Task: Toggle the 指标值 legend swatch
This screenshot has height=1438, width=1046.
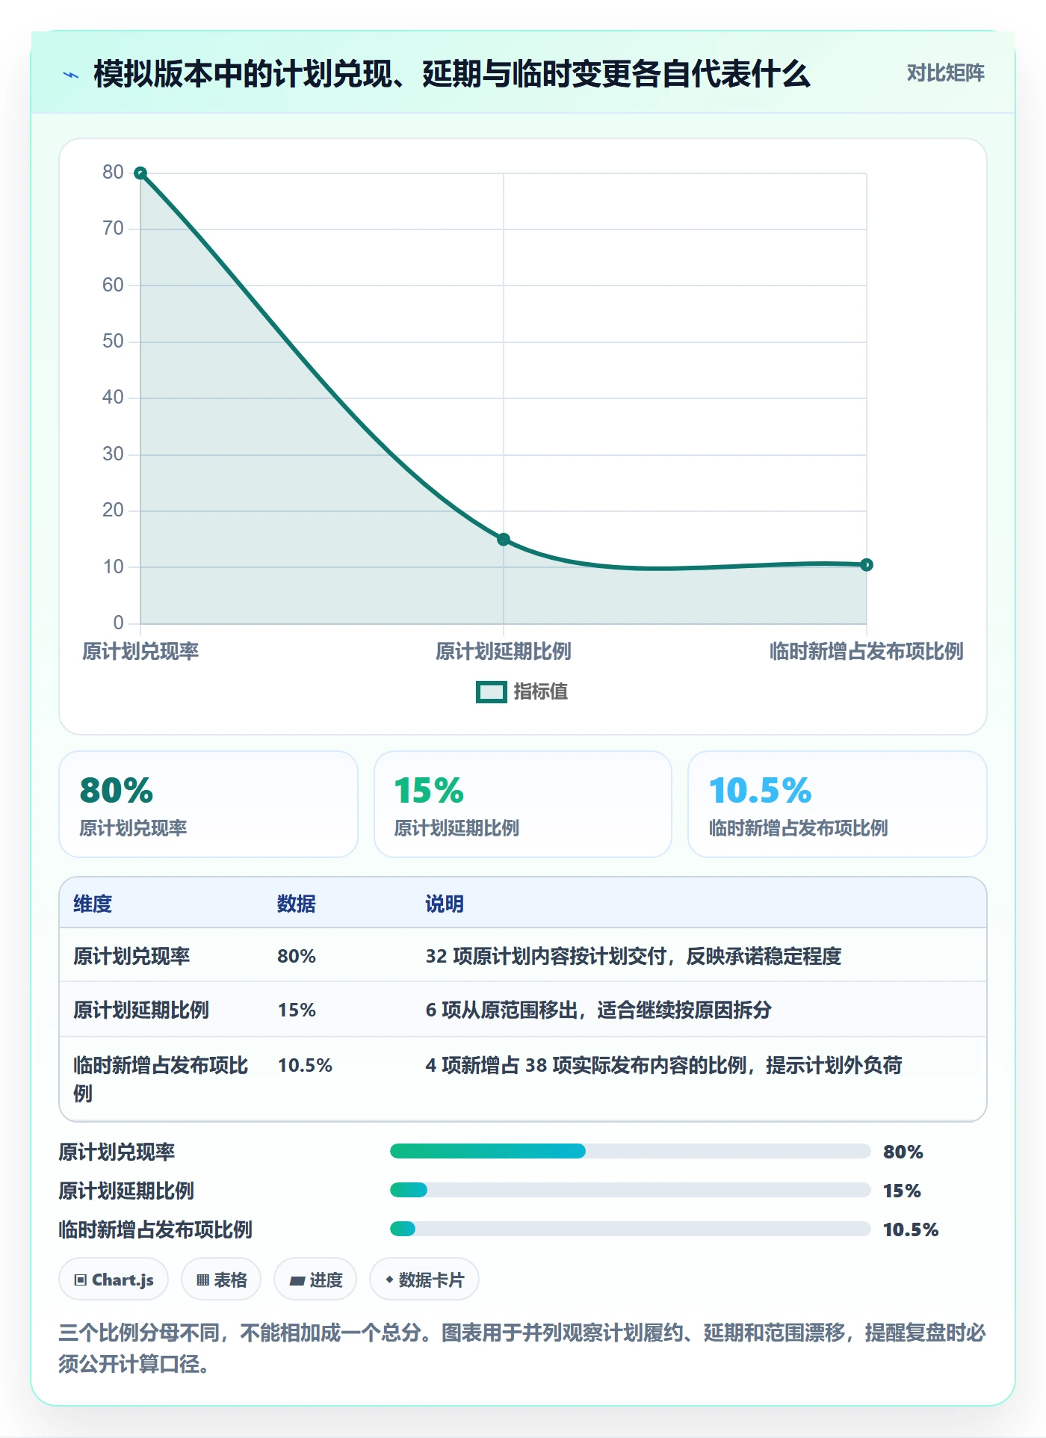Action: [491, 692]
